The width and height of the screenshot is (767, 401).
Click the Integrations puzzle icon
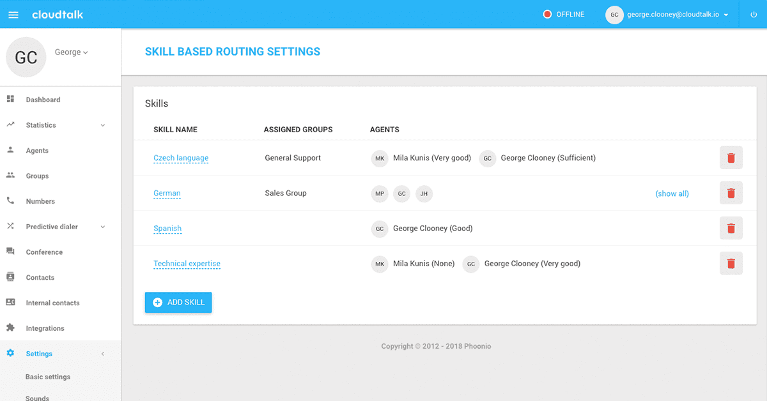point(10,328)
